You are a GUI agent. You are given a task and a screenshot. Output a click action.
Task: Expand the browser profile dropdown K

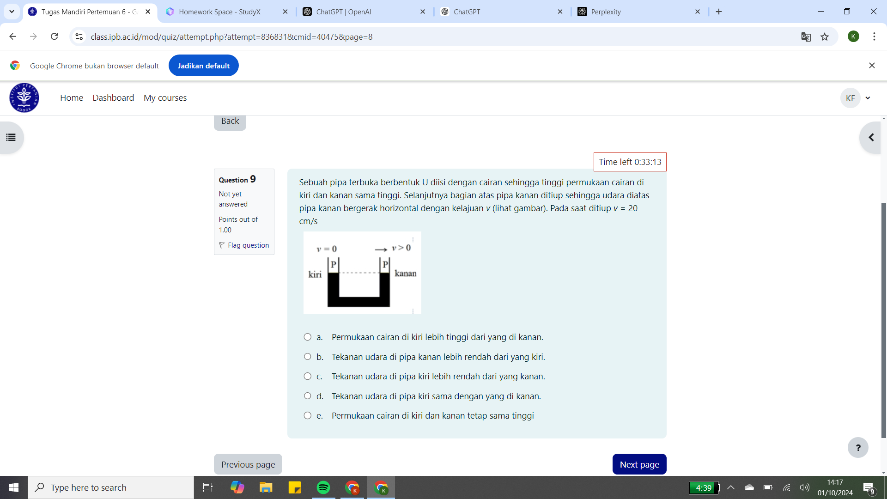[853, 37]
